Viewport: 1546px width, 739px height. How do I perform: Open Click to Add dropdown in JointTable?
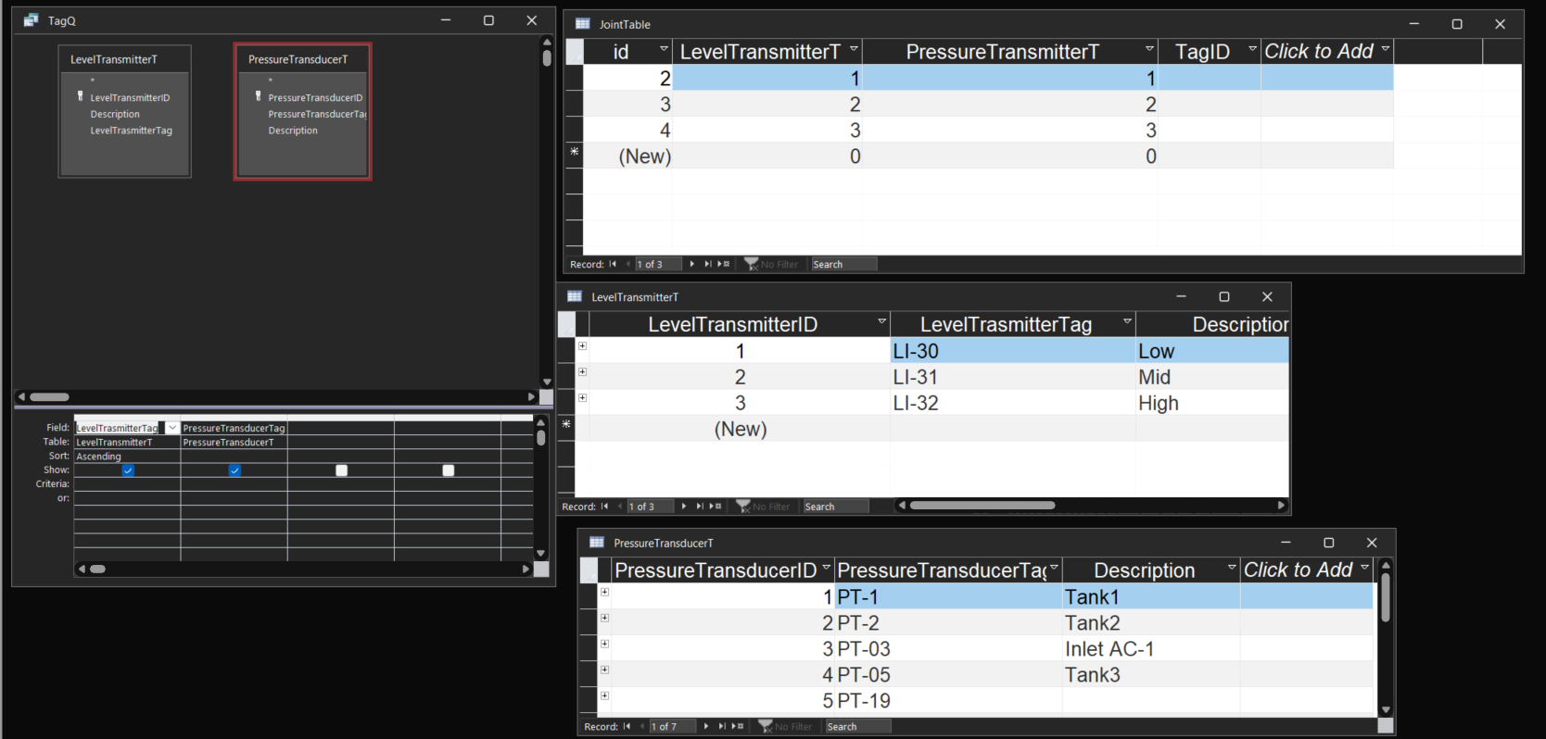click(x=1385, y=49)
